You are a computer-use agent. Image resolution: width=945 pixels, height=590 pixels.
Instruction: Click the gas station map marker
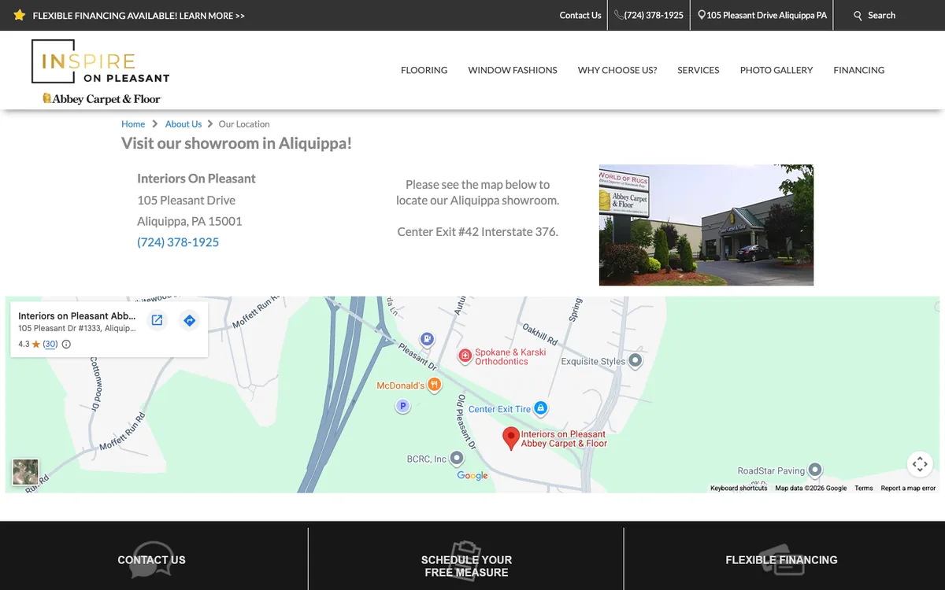tap(426, 339)
